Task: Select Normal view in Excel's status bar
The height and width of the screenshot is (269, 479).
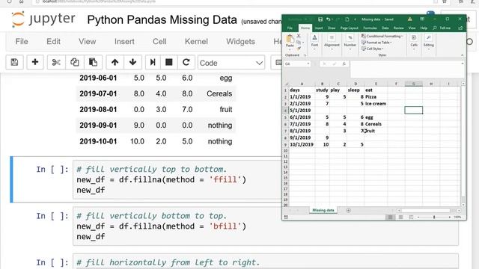Action: (x=390, y=217)
